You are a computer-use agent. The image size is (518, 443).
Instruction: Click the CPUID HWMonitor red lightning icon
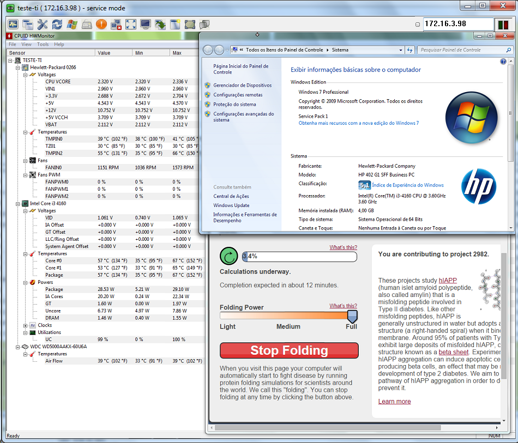10,35
